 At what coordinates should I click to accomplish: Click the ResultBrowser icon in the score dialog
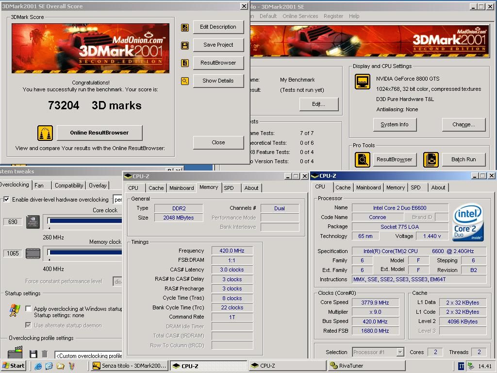[185, 63]
